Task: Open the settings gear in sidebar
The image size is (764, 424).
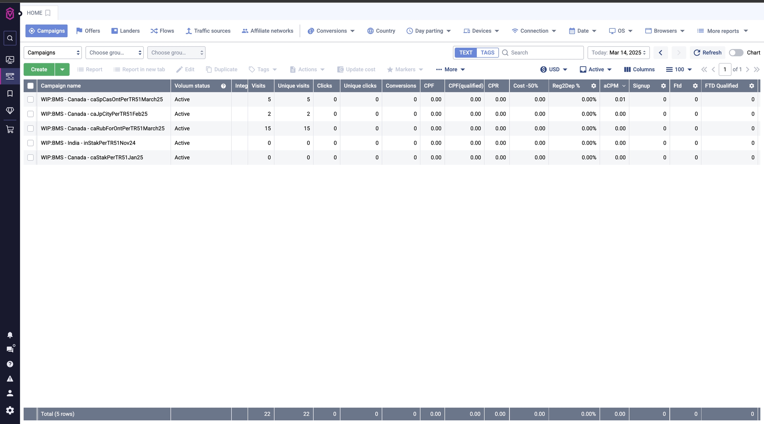Action: pyautogui.click(x=10, y=410)
